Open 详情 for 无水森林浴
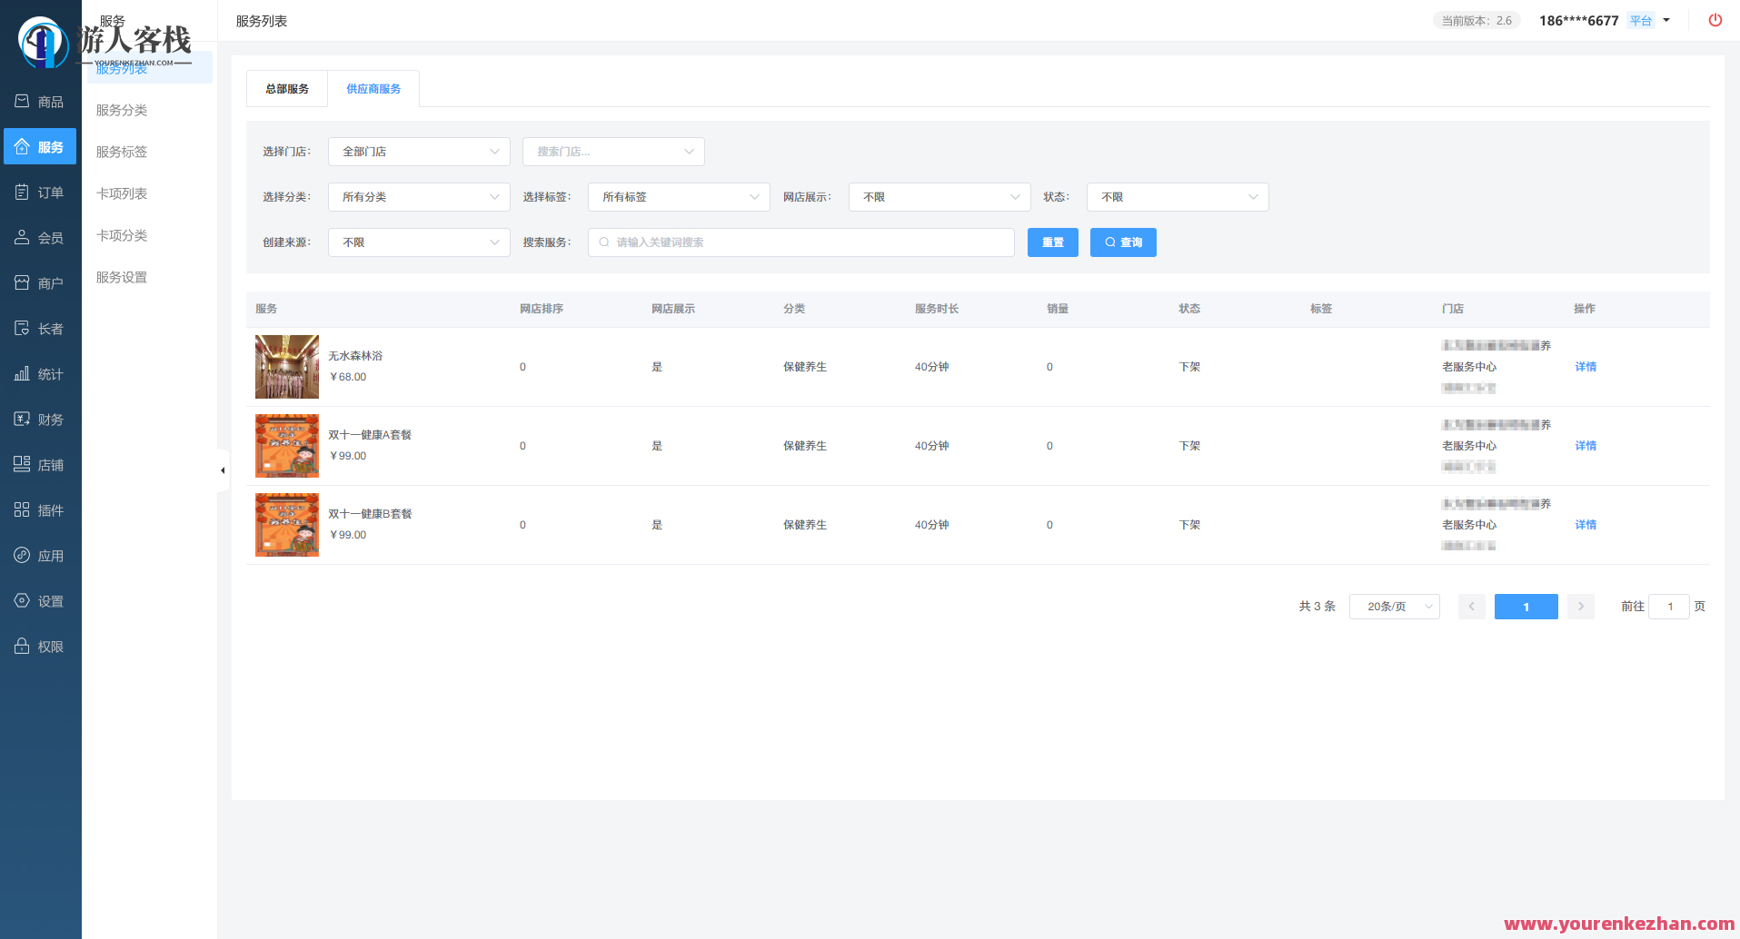The width and height of the screenshot is (1740, 939). pos(1586,367)
